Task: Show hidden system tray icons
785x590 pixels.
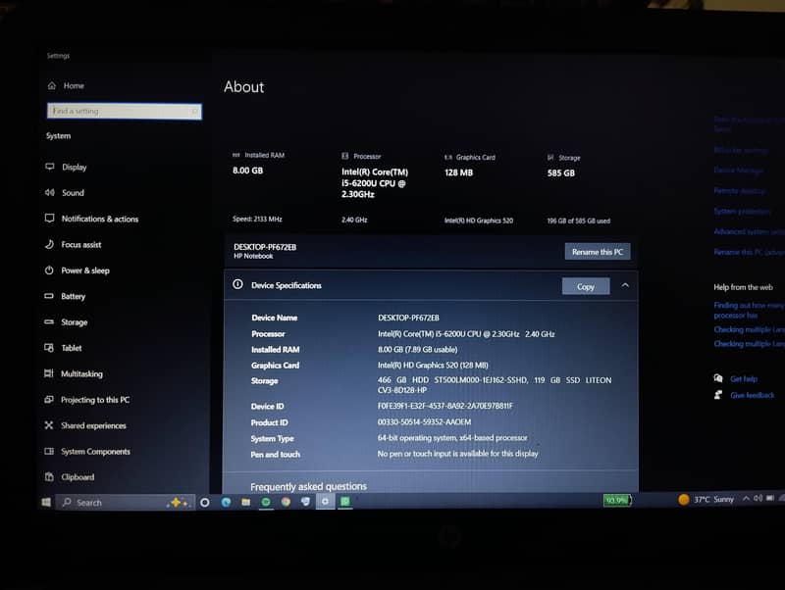Action: click(x=746, y=499)
